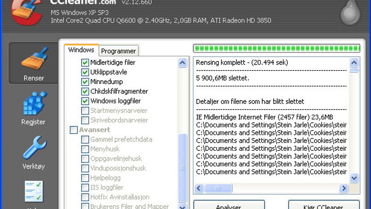Click left arrow of results horizontal scrollbar

(x=199, y=188)
